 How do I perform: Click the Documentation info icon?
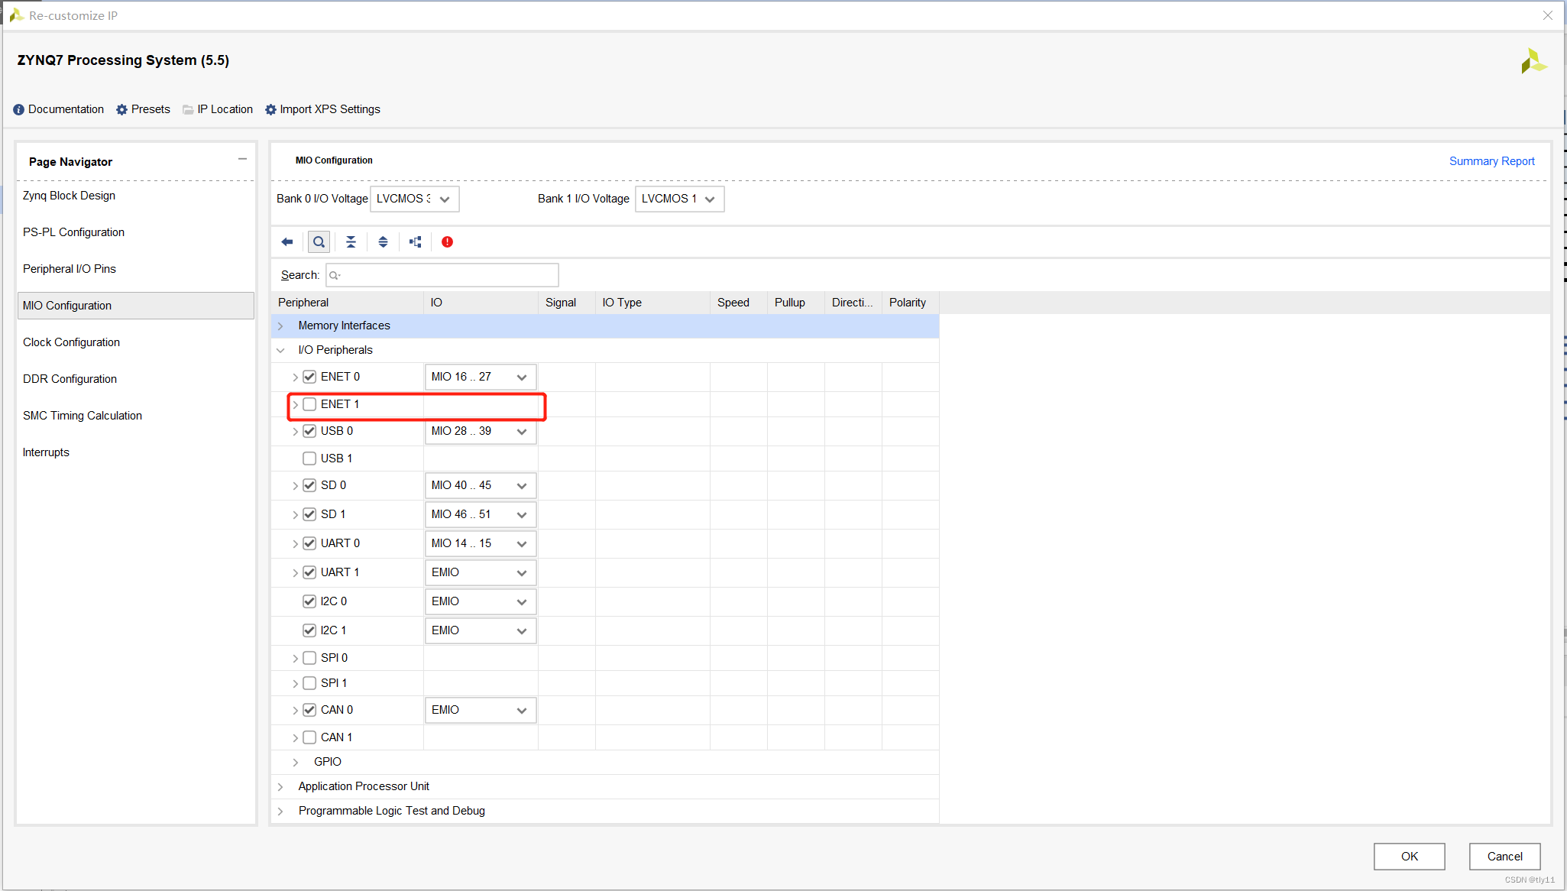coord(19,109)
